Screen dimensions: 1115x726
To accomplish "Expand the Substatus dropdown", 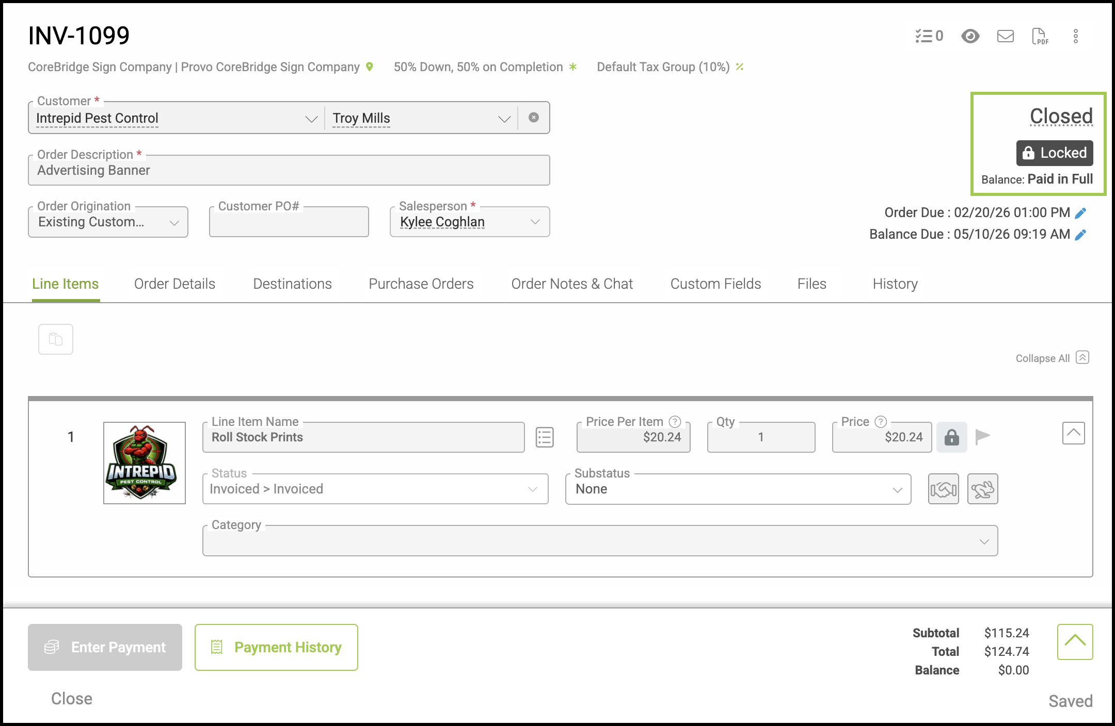I will (x=738, y=489).
